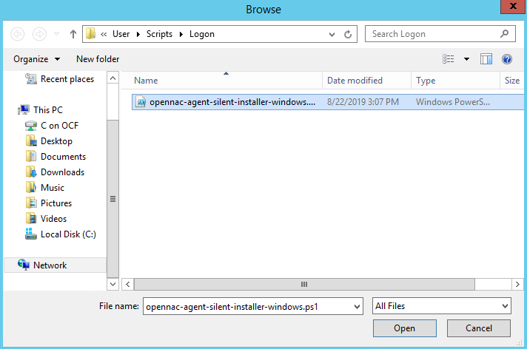This screenshot has width=527, height=349.
Task: Open the Organize menu
Action: click(35, 59)
